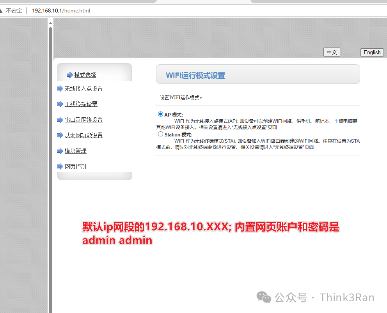387x313 pixels.
Task: Click the 不安全 warning icon in address bar
Action: tap(2, 11)
